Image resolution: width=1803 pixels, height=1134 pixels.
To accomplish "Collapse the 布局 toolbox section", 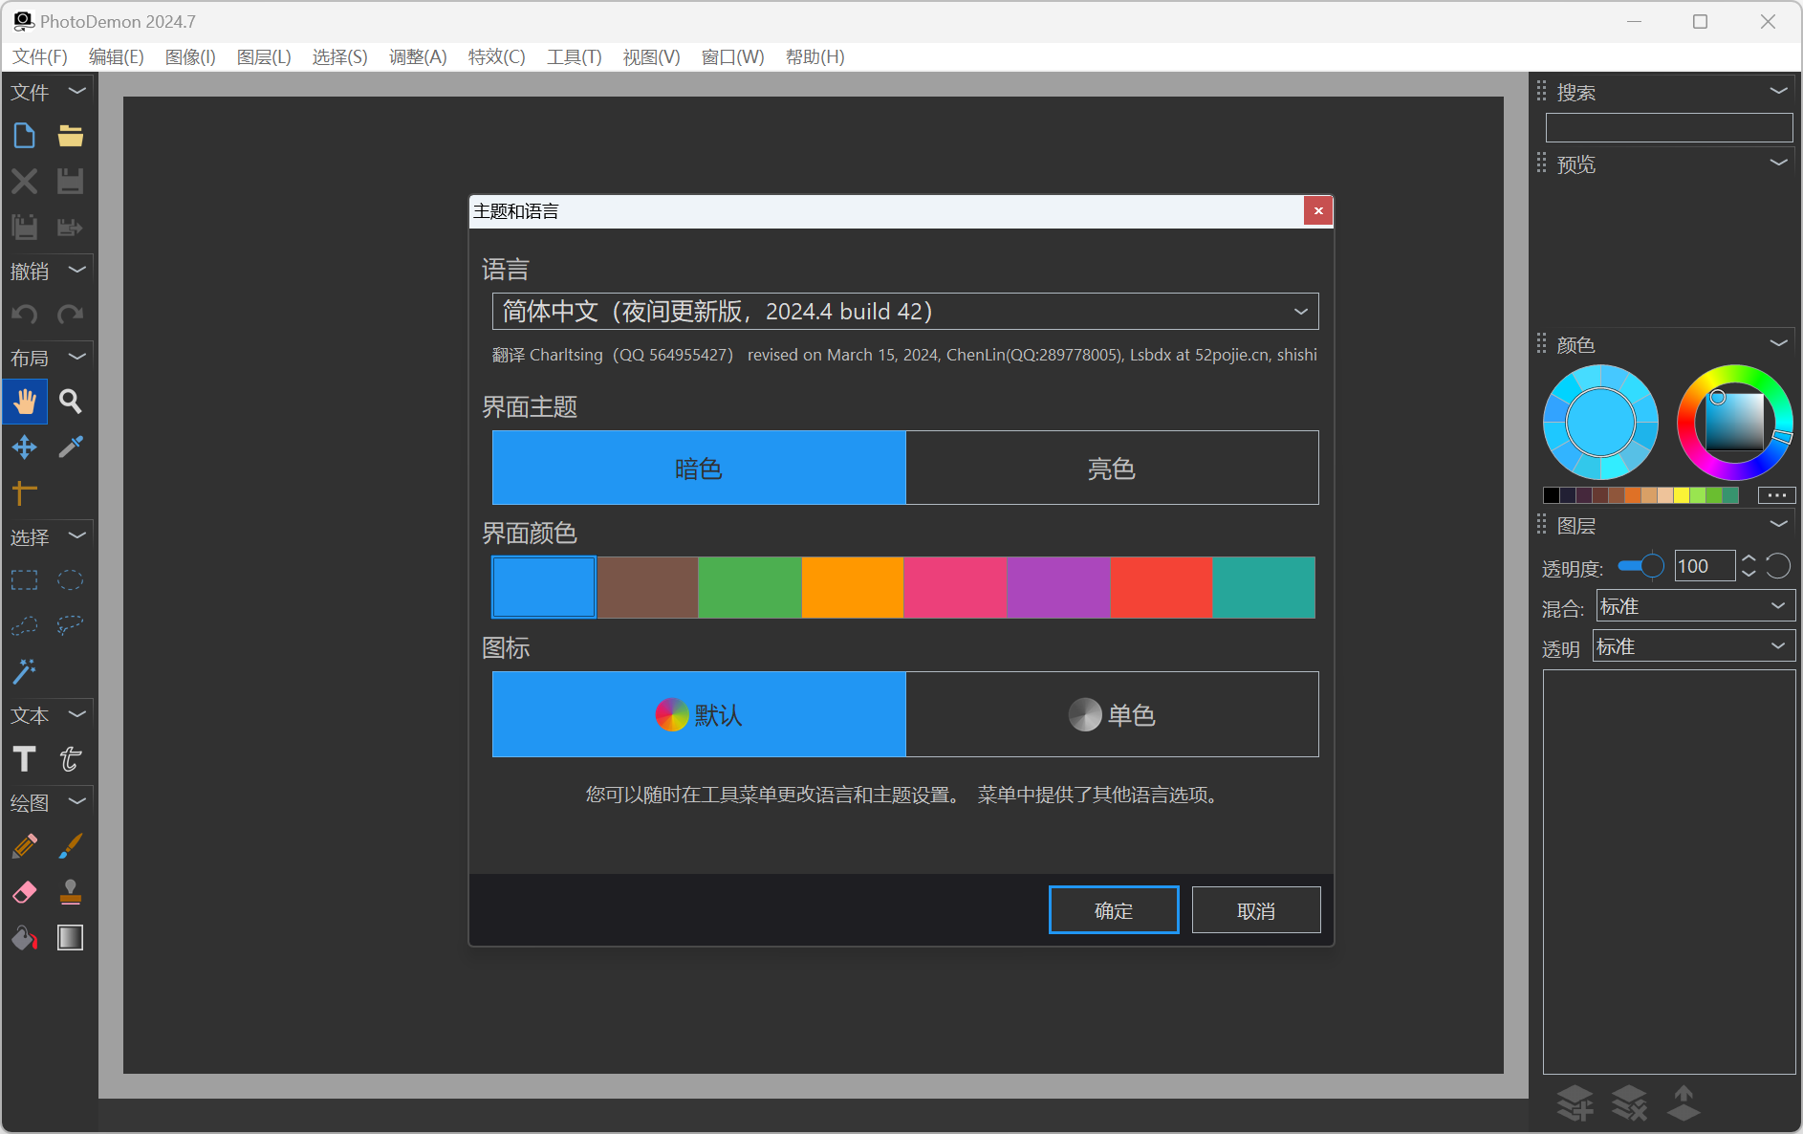I will tap(77, 358).
